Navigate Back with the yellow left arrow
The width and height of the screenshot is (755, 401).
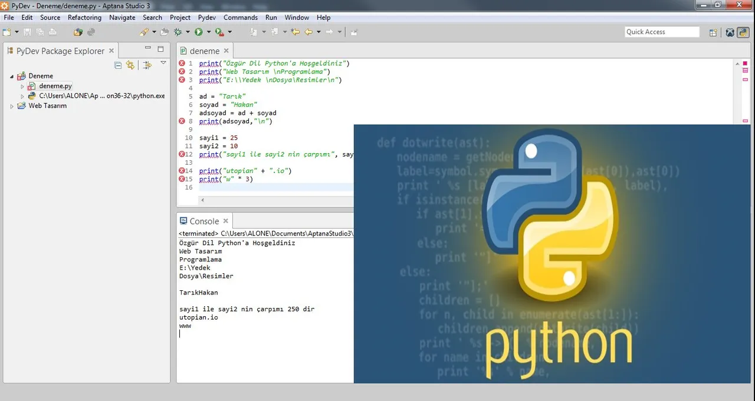[x=308, y=32]
